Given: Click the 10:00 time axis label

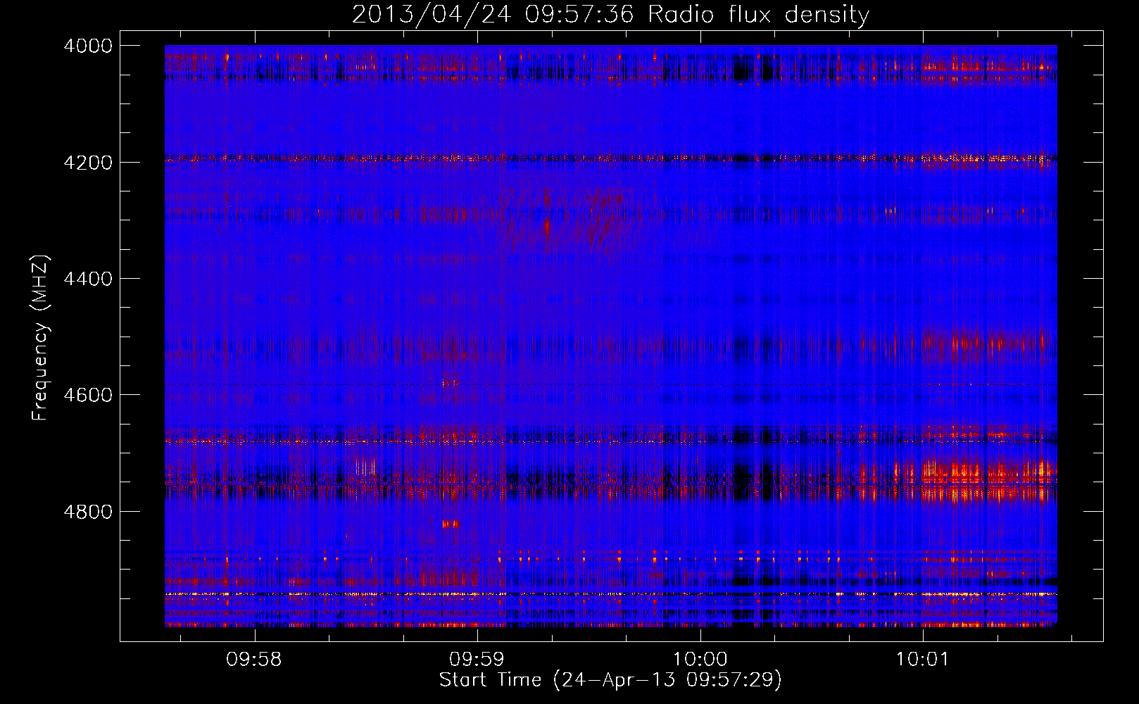Looking at the screenshot, I should 700,659.
